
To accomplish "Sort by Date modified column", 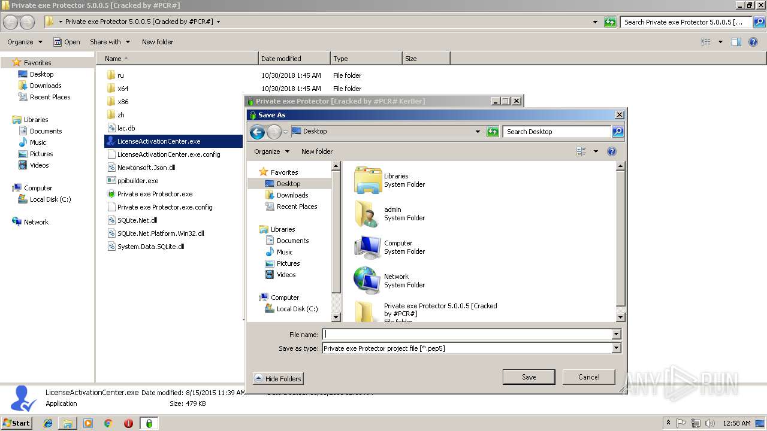I will (x=294, y=59).
